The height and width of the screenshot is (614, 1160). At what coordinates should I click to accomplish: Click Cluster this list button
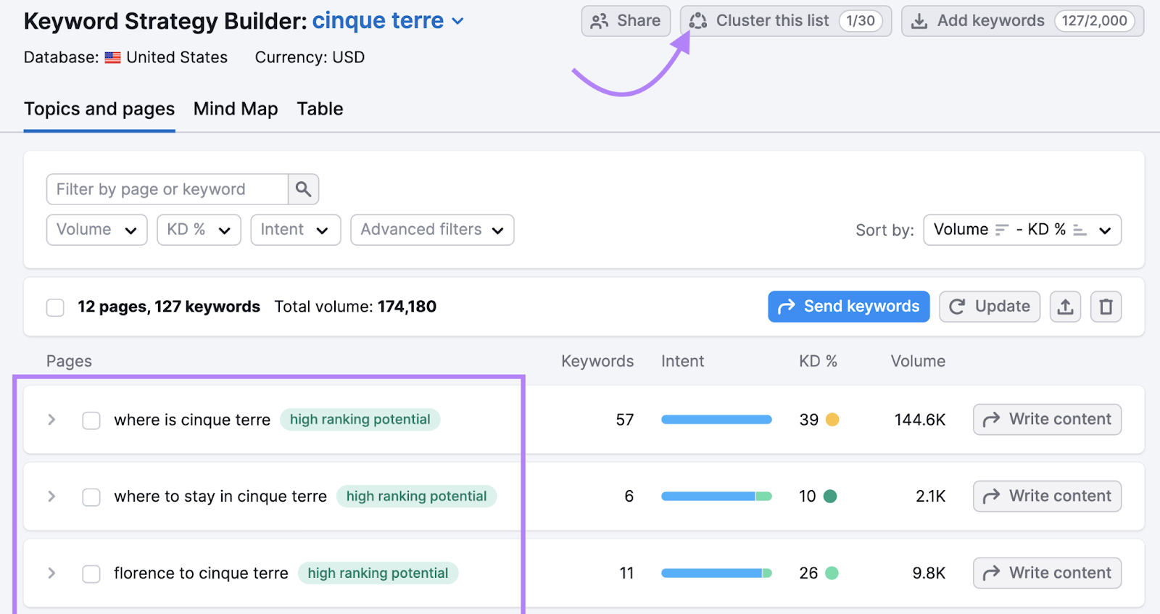[786, 21]
